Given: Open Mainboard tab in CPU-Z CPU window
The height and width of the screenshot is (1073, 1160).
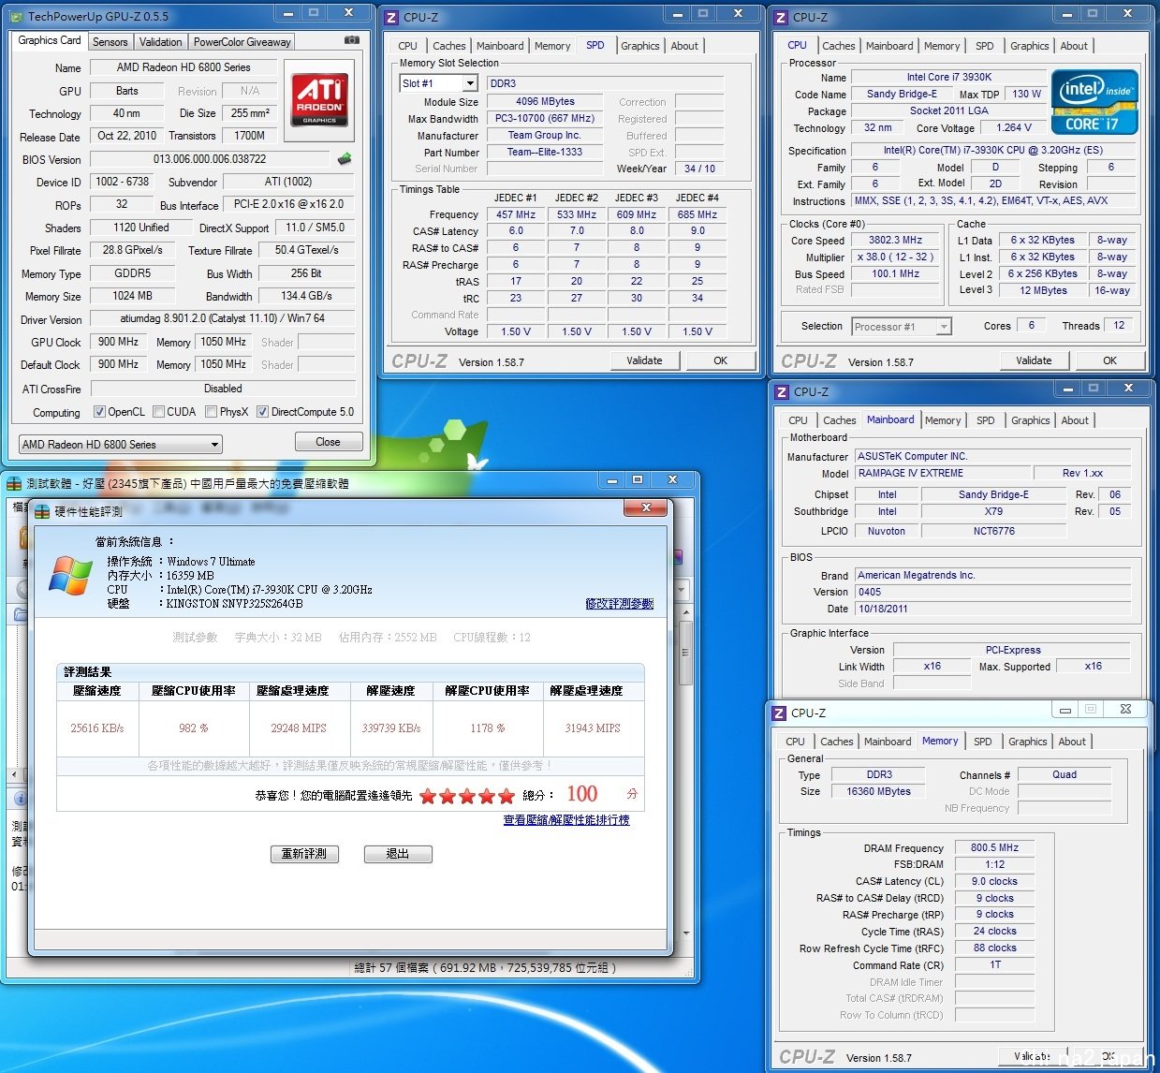Looking at the screenshot, I should 889,46.
